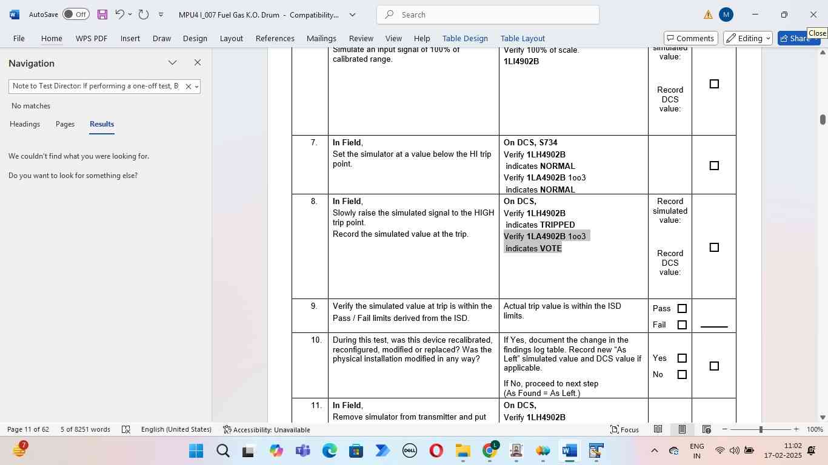This screenshot has height=465, width=828.
Task: Toggle the AutoSave switch
Action: [x=76, y=15]
